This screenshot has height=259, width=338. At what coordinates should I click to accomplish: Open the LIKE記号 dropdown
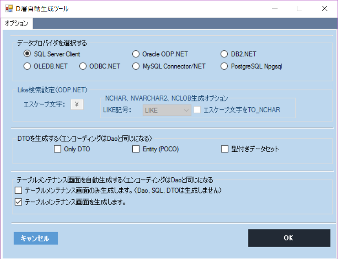point(167,110)
